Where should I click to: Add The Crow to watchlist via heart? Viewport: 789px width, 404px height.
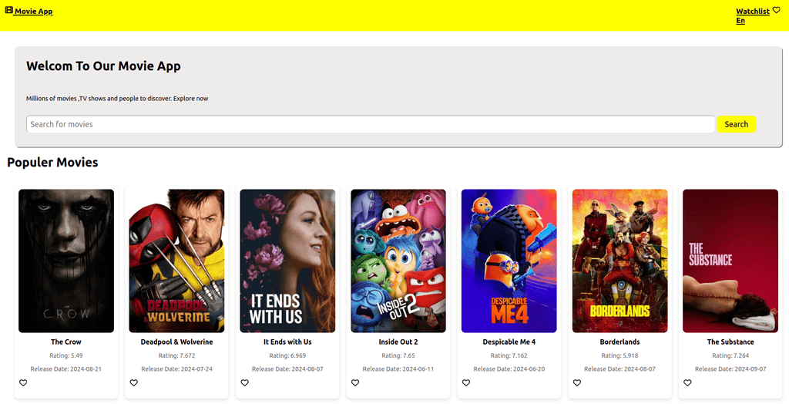(x=23, y=383)
